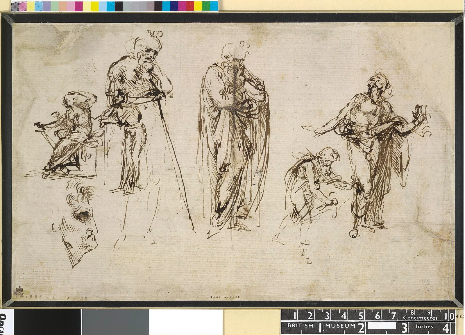This screenshot has width=465, height=335.
Task: Choose the cyan starburst target patch
Action: [x=39, y=6]
